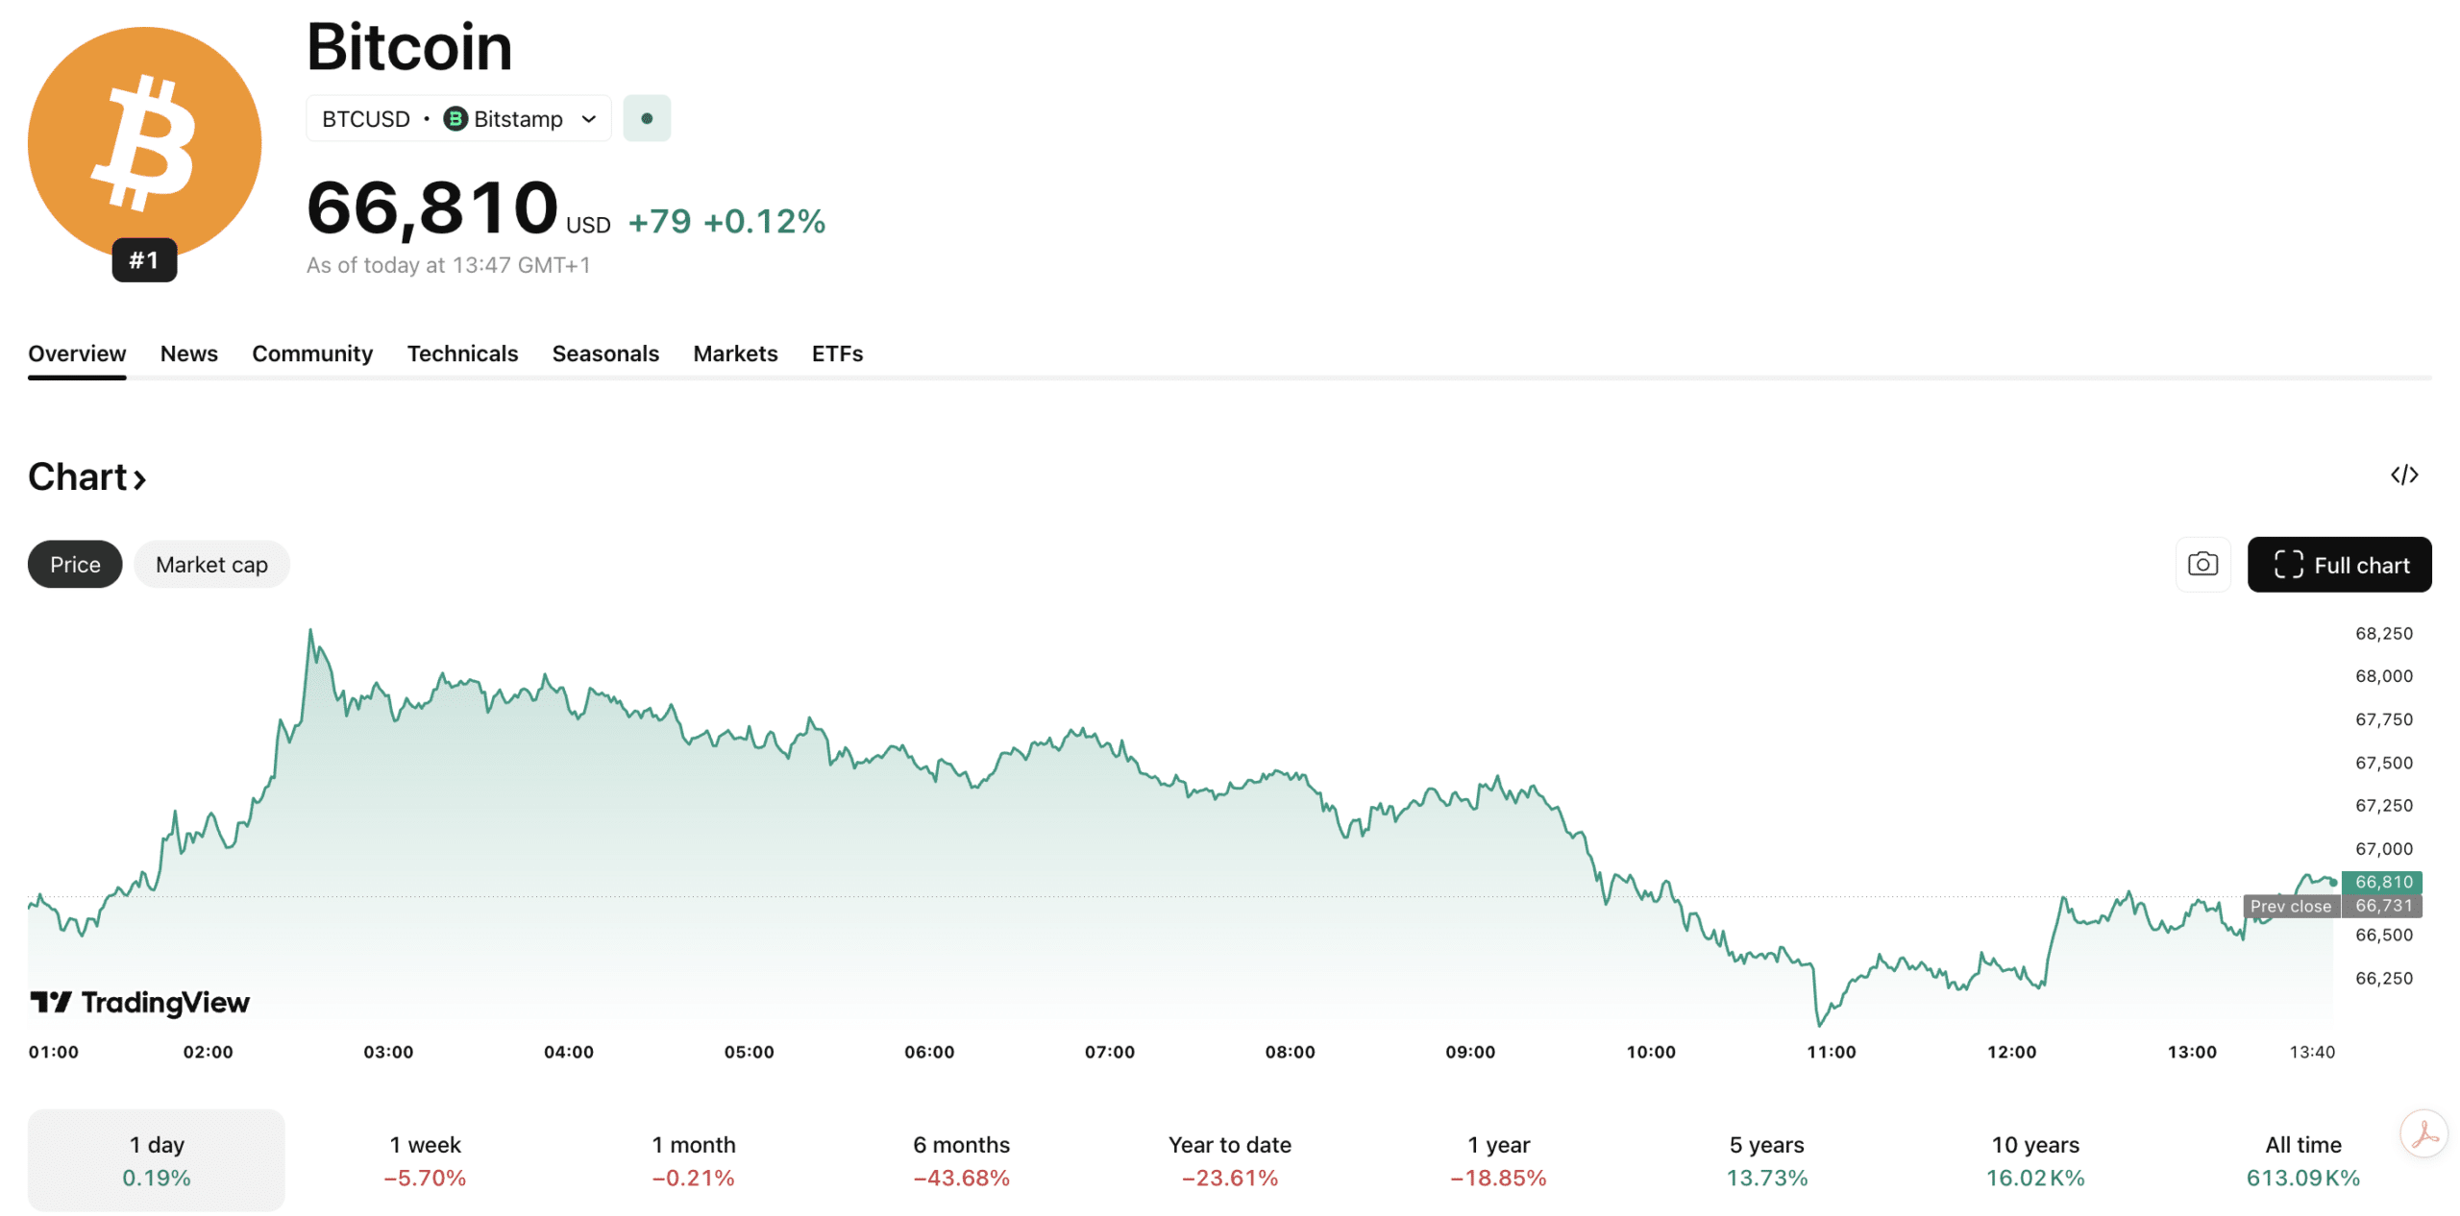The image size is (2460, 1216).
Task: Choose the 10 years range
Action: pos(2034,1159)
